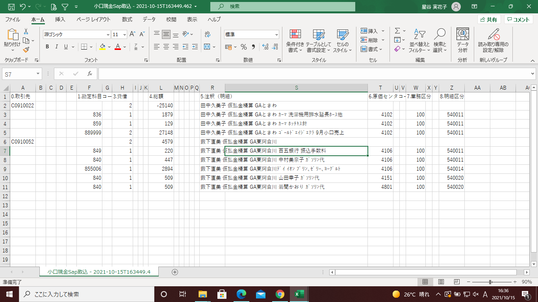Open Excel from the Windows taskbar
The height and width of the screenshot is (302, 538).
pos(299,294)
